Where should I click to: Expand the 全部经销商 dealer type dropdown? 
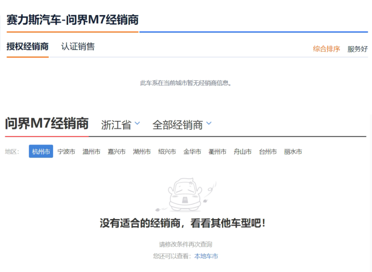tap(182, 125)
